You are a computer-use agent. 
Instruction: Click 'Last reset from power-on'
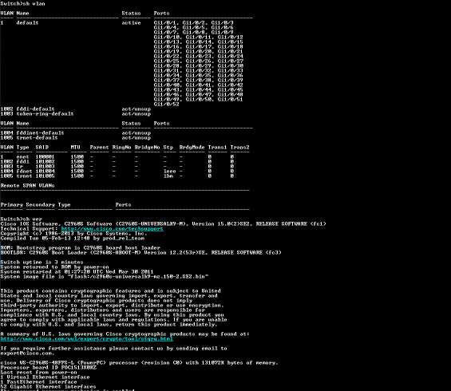[x=39, y=373]
